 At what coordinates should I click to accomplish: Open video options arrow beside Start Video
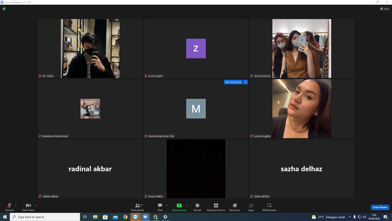pyautogui.click(x=36, y=206)
